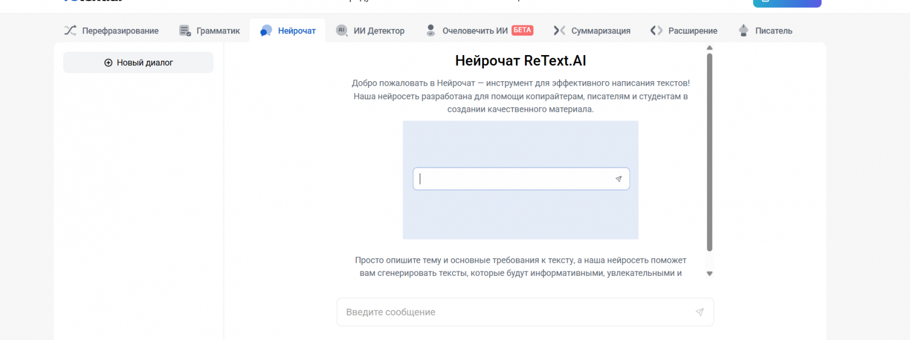Click the Грамматик document-check icon

tap(185, 31)
